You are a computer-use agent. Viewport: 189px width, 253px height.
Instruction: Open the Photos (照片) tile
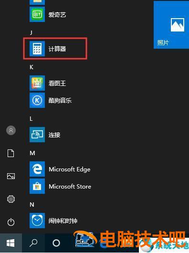tap(171, 25)
